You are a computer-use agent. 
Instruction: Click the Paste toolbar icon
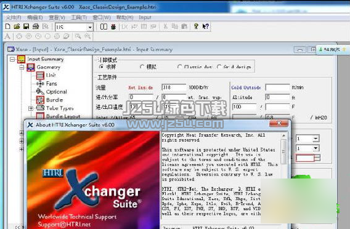coord(184,26)
